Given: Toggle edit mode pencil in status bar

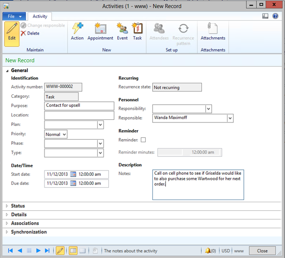Looking at the screenshot, I should (60, 251).
